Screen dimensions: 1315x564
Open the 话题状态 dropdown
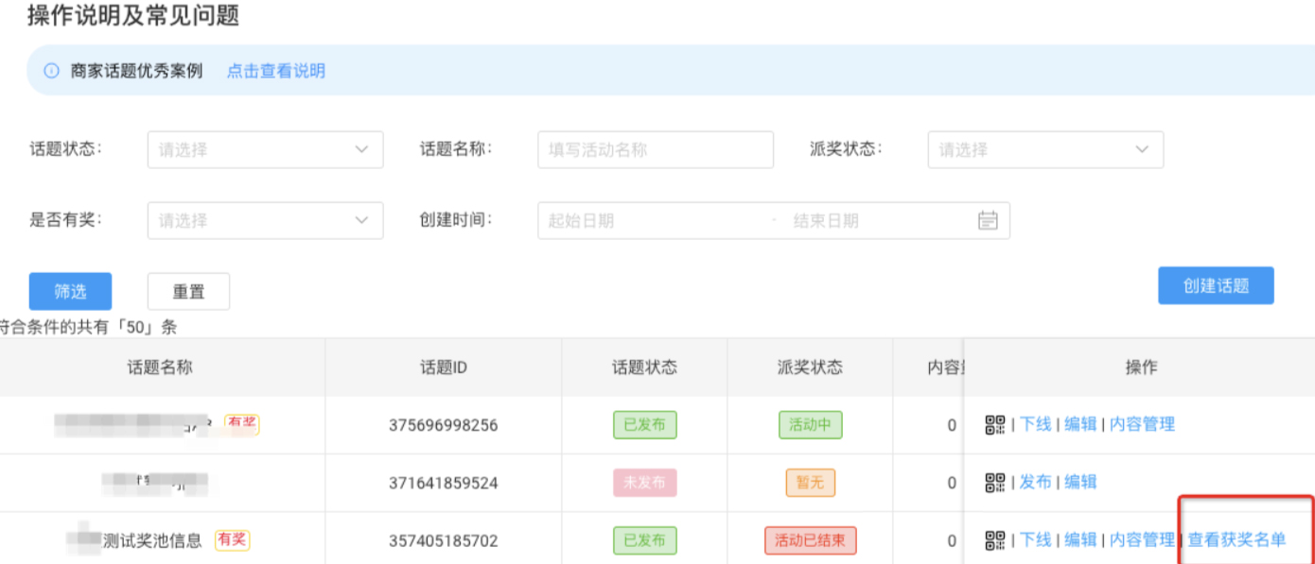[x=265, y=149]
